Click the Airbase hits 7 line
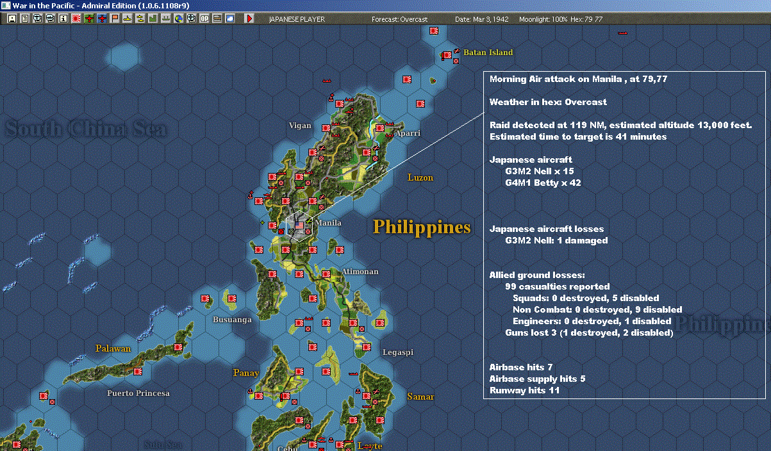 [x=521, y=368]
